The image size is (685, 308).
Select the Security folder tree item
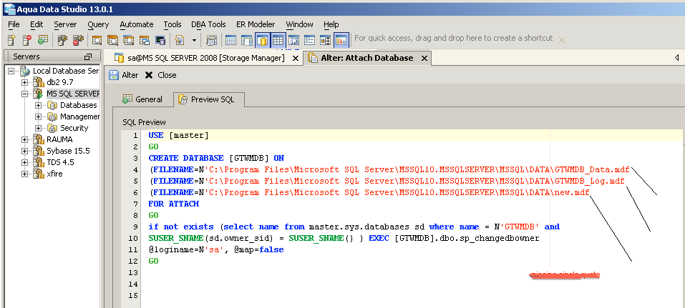pos(74,128)
